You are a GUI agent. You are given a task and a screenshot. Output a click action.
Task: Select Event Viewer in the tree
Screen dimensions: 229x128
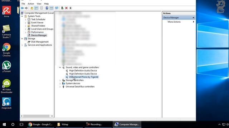37,23
